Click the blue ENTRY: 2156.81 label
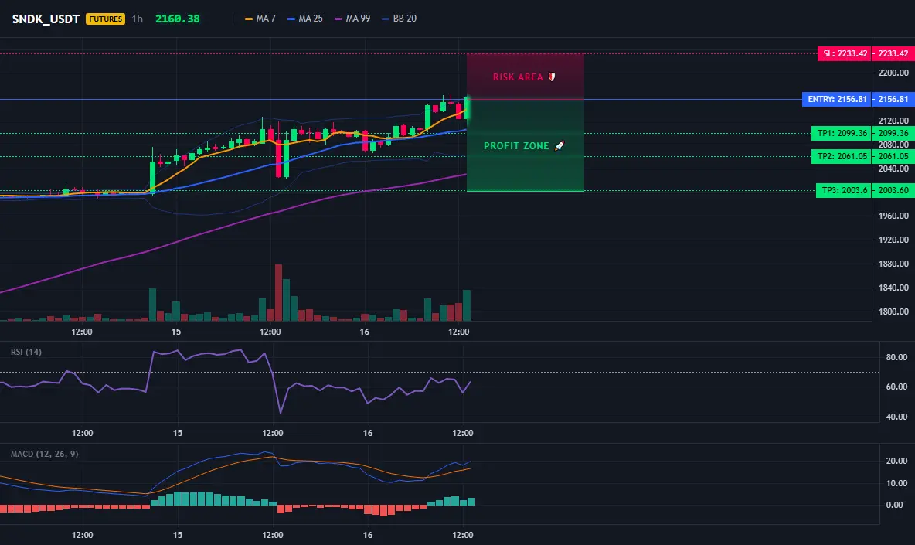This screenshot has width=915, height=545. 837,99
